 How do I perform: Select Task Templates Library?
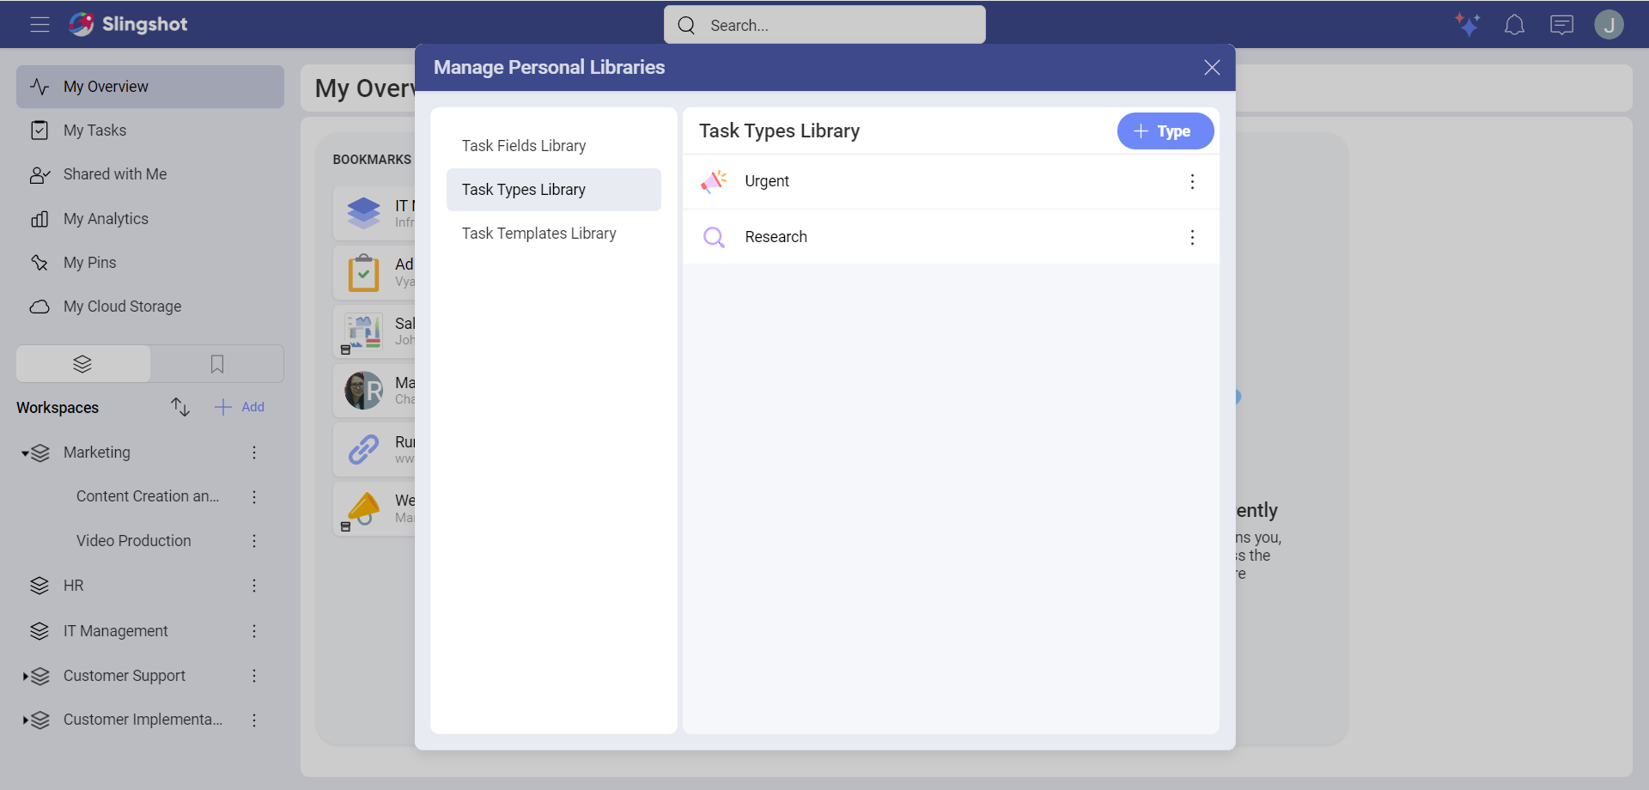pos(554,234)
